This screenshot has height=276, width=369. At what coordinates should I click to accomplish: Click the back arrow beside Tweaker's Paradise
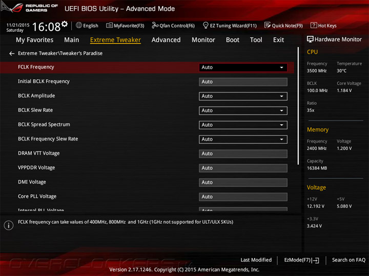pyautogui.click(x=12, y=54)
